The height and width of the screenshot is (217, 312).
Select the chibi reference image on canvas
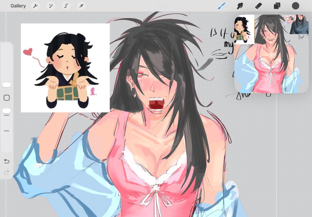coord(65,68)
